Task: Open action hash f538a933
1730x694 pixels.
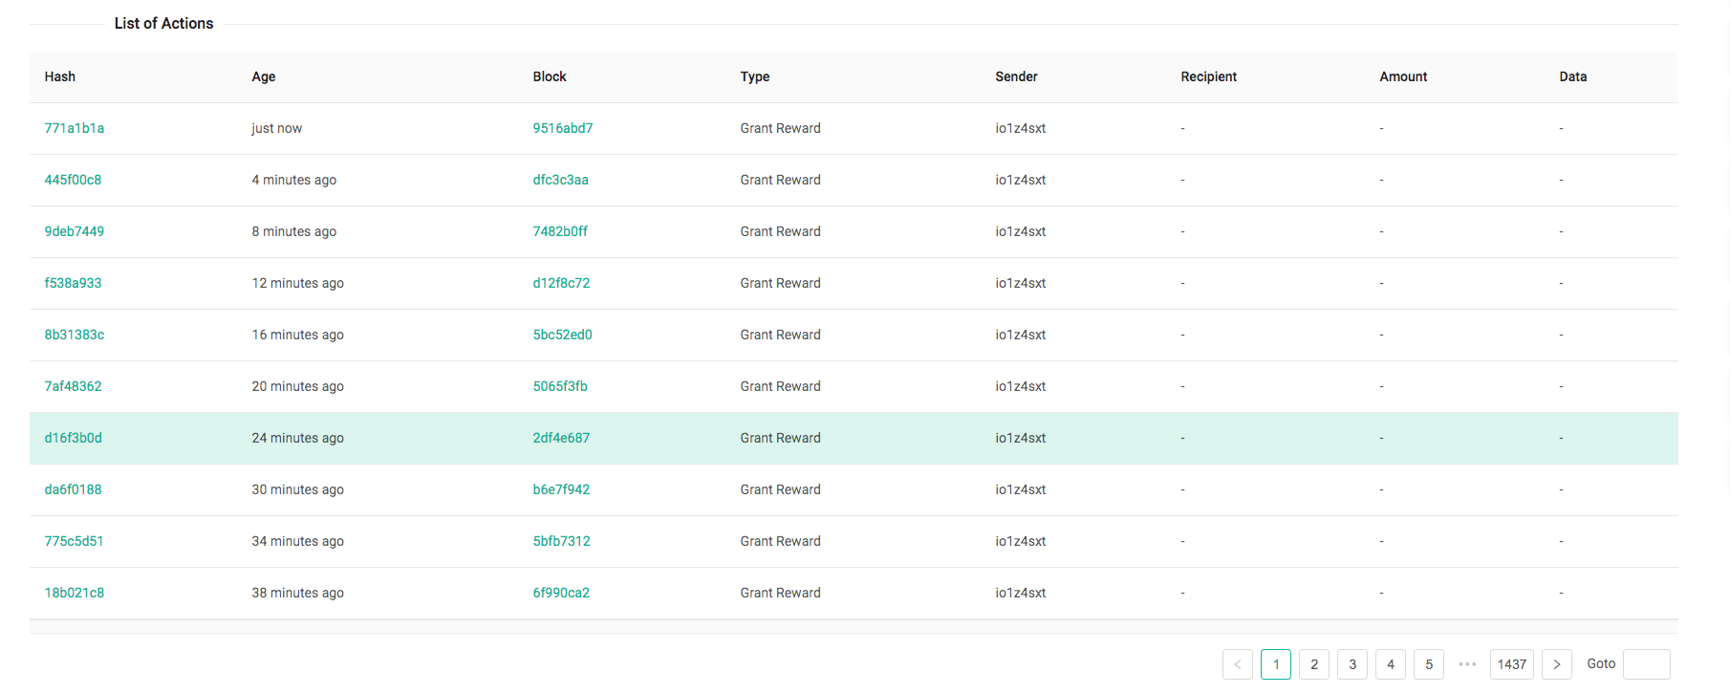Action: click(x=73, y=283)
